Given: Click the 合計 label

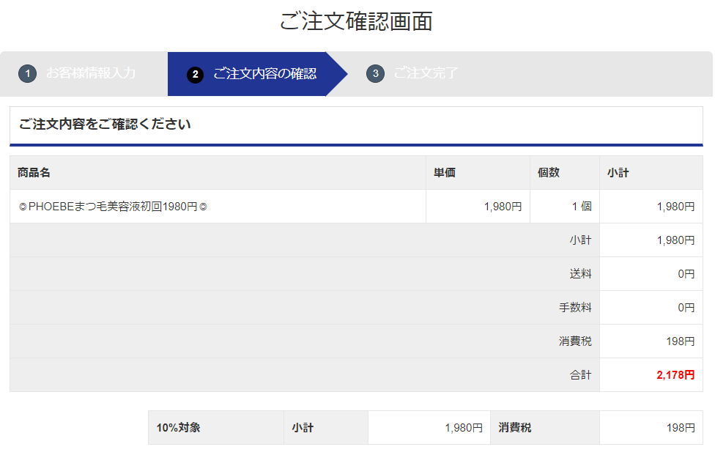Looking at the screenshot, I should [x=580, y=375].
